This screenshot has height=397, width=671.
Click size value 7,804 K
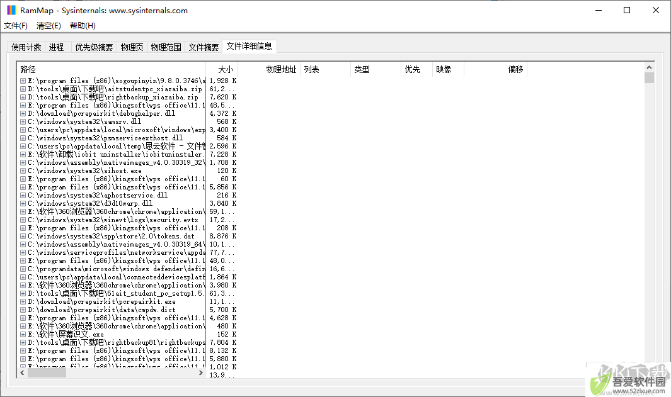[x=222, y=343]
